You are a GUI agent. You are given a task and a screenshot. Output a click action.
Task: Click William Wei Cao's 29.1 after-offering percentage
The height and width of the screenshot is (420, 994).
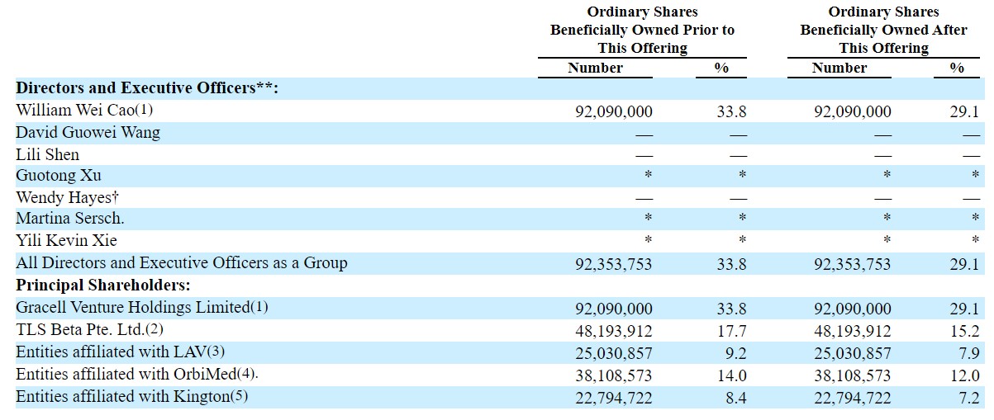click(x=965, y=112)
